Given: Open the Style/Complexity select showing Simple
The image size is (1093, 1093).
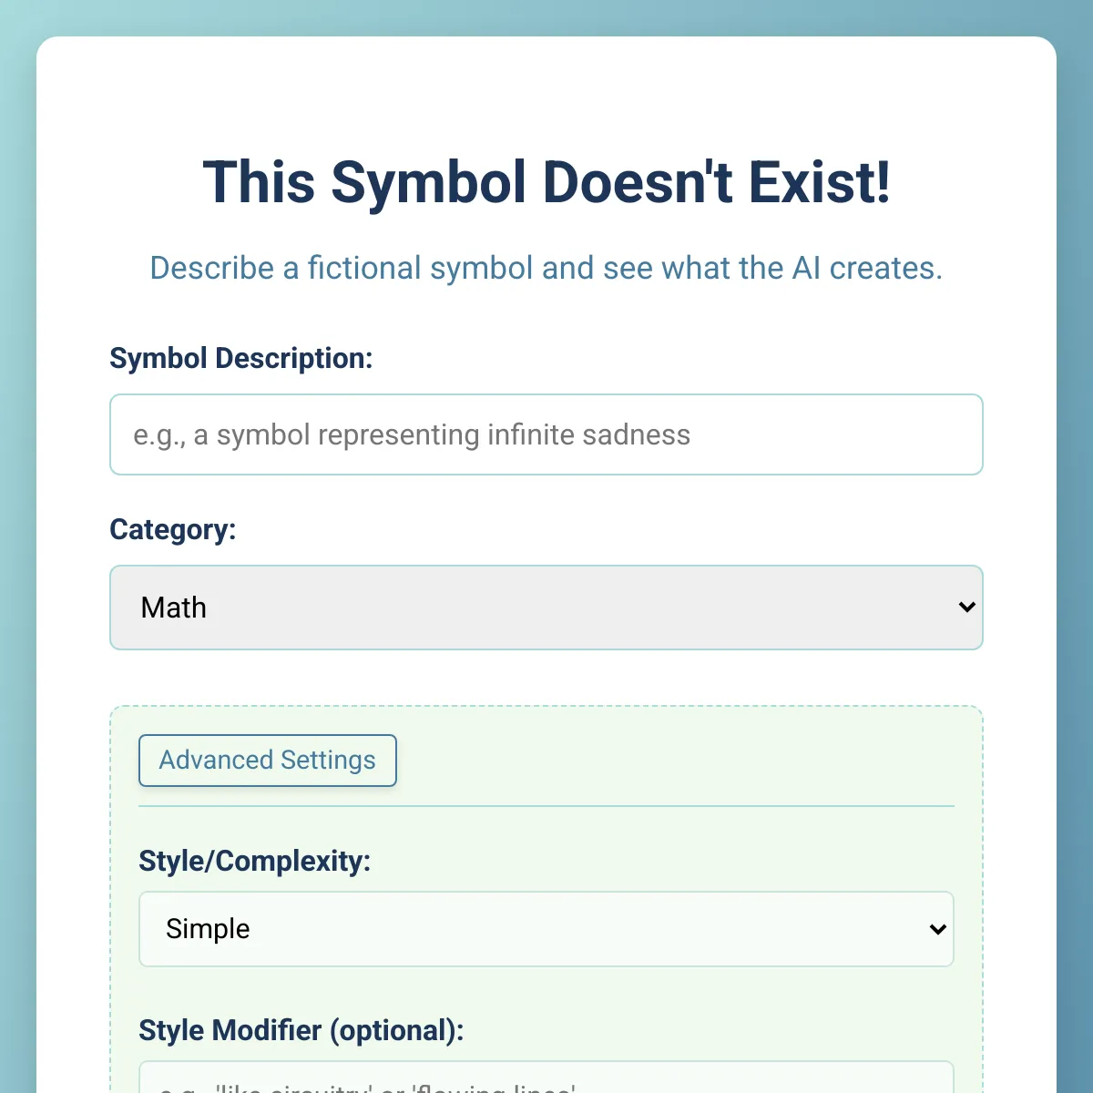Looking at the screenshot, I should tap(546, 929).
